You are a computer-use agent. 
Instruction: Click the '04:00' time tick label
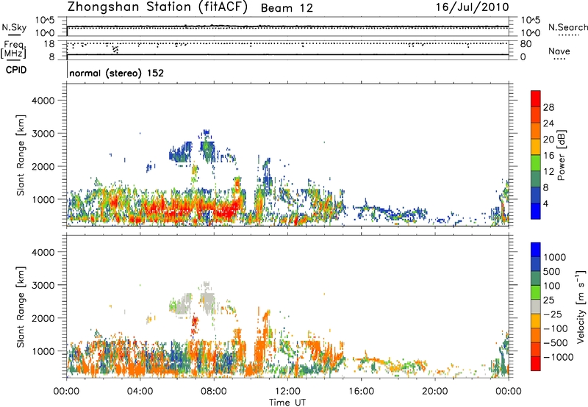coord(140,392)
